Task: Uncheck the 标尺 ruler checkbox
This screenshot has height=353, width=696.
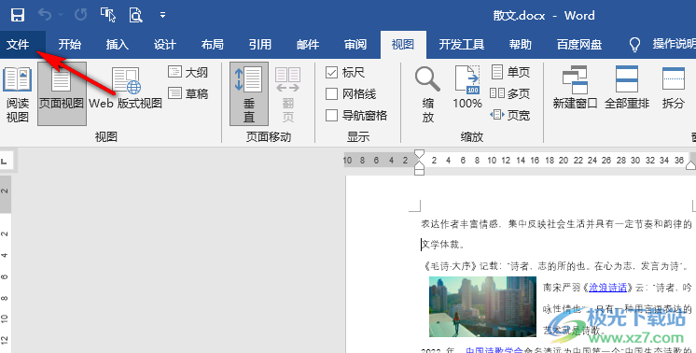Action: [x=331, y=73]
